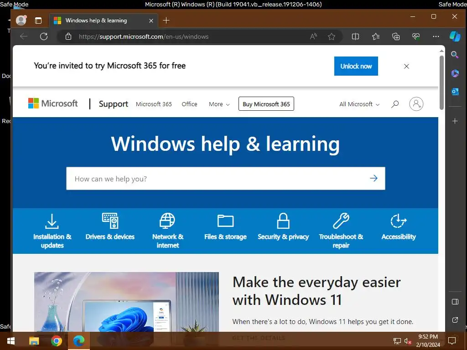This screenshot has width=467, height=350.
Task: Open Copilot icon in Edge sidebar
Action: (x=455, y=36)
